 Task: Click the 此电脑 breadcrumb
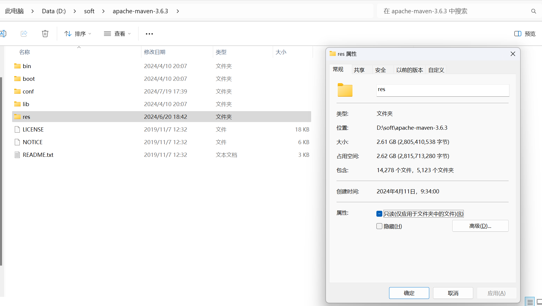coord(14,11)
